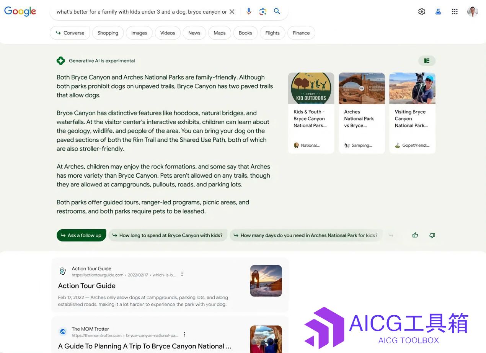Open Google Lens image search
Screen dimensions: 486x353
coord(263,12)
